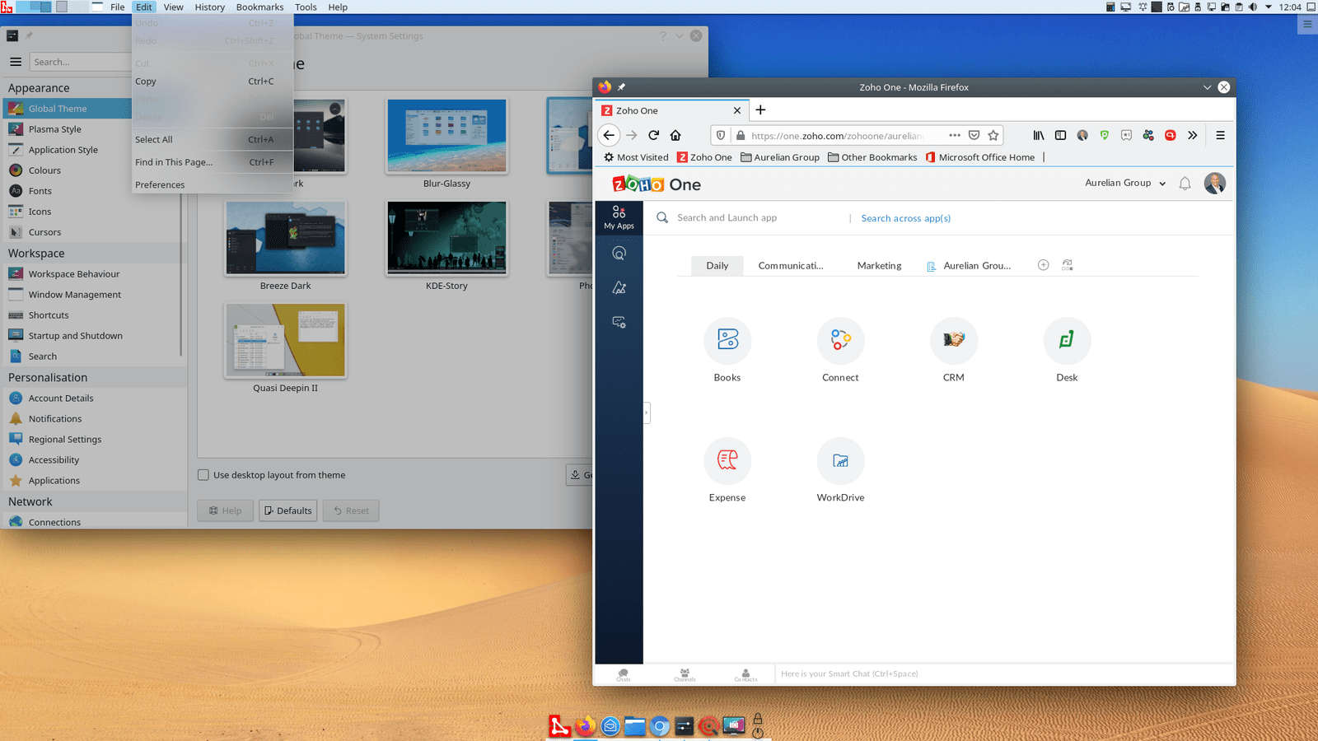Open Chats in Zoho bottom bar
Screen dimensions: 1318x741
624,674
